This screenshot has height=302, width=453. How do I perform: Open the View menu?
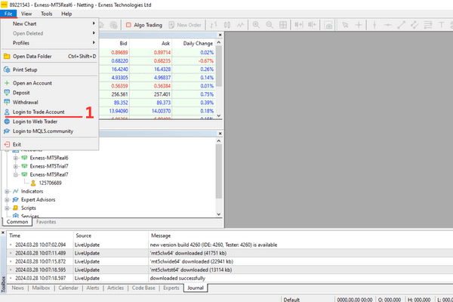(x=26, y=14)
